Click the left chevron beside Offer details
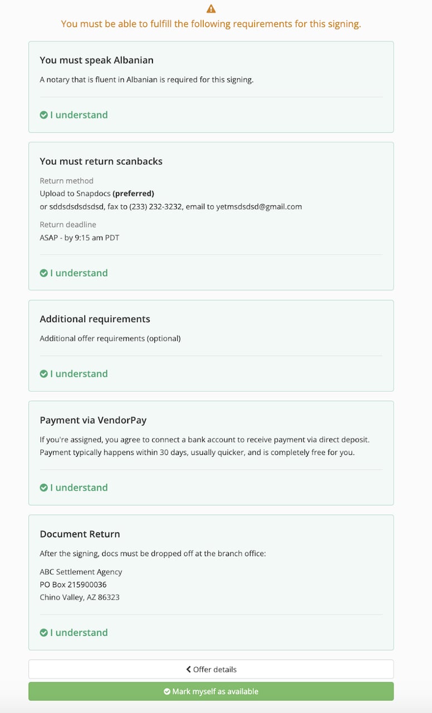Image resolution: width=432 pixels, height=713 pixels. (189, 669)
